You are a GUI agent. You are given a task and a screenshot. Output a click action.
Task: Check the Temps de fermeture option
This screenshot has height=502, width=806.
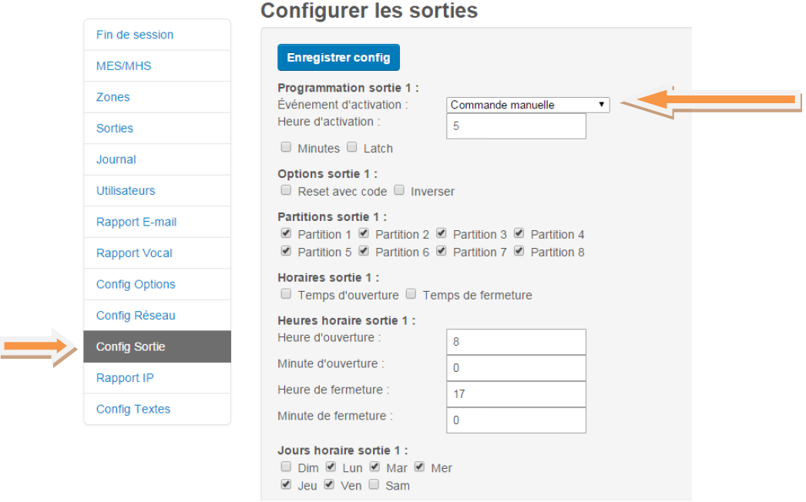pos(411,294)
